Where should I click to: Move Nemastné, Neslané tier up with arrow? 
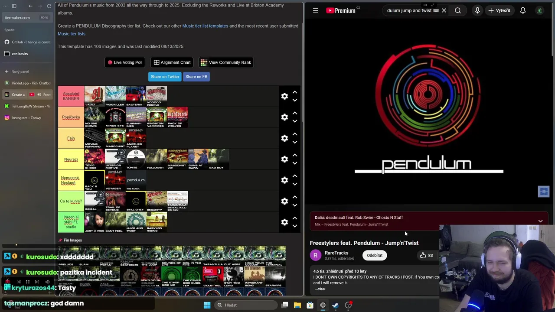pyautogui.click(x=295, y=176)
